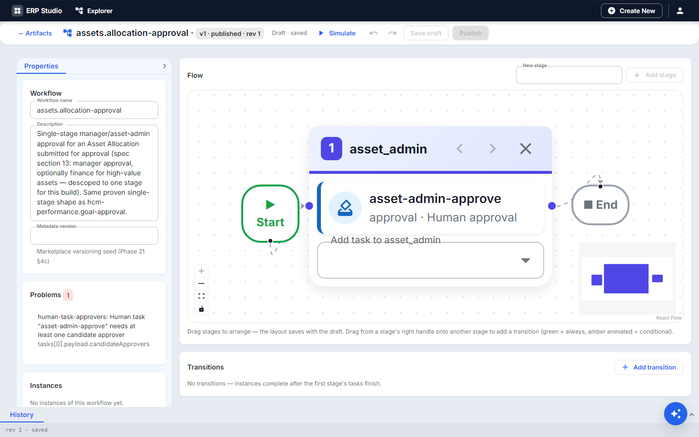Toggle canvas interactivity lock
Image resolution: width=699 pixels, height=437 pixels.
click(x=201, y=309)
